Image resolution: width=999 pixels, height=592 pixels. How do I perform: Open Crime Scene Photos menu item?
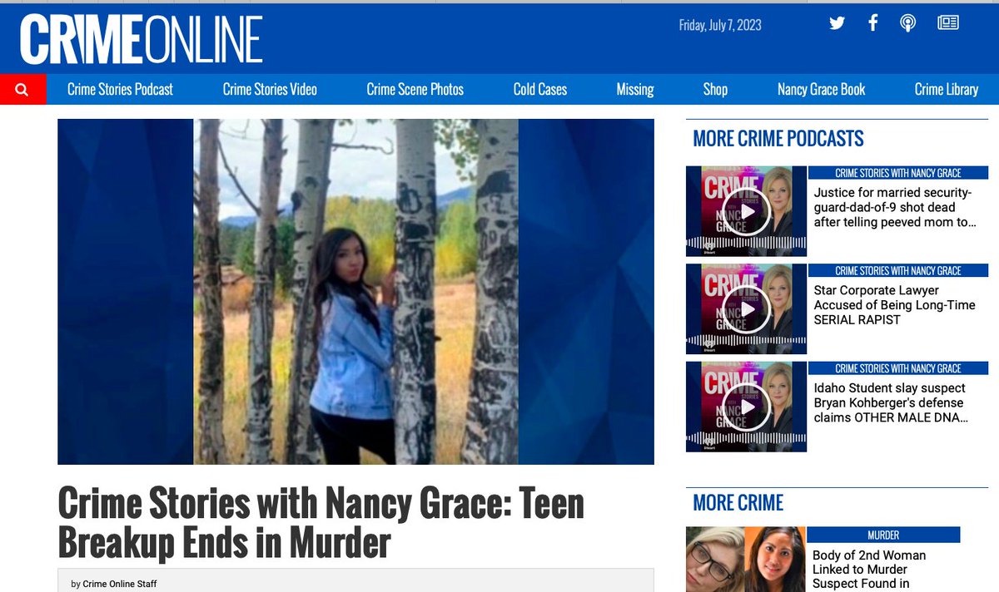coord(415,89)
